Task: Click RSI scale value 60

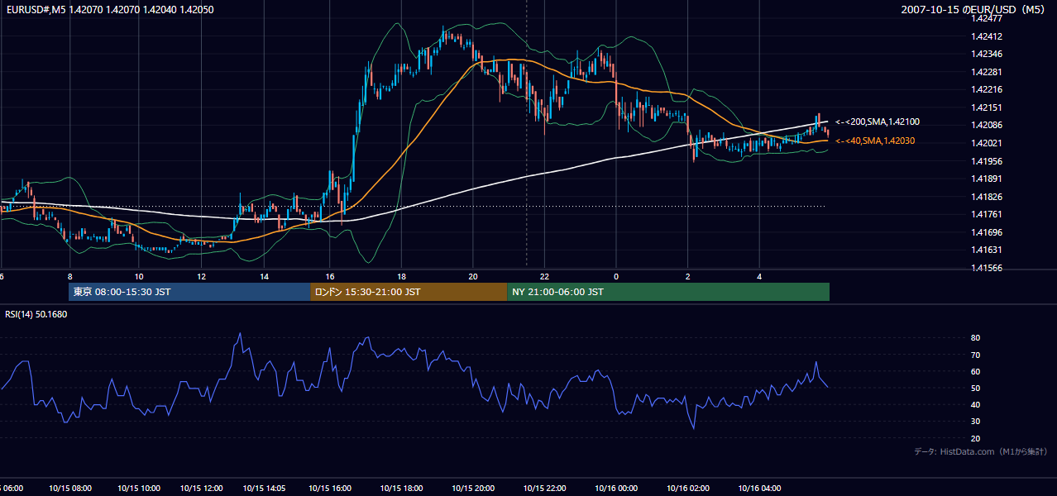Action: pyautogui.click(x=976, y=371)
